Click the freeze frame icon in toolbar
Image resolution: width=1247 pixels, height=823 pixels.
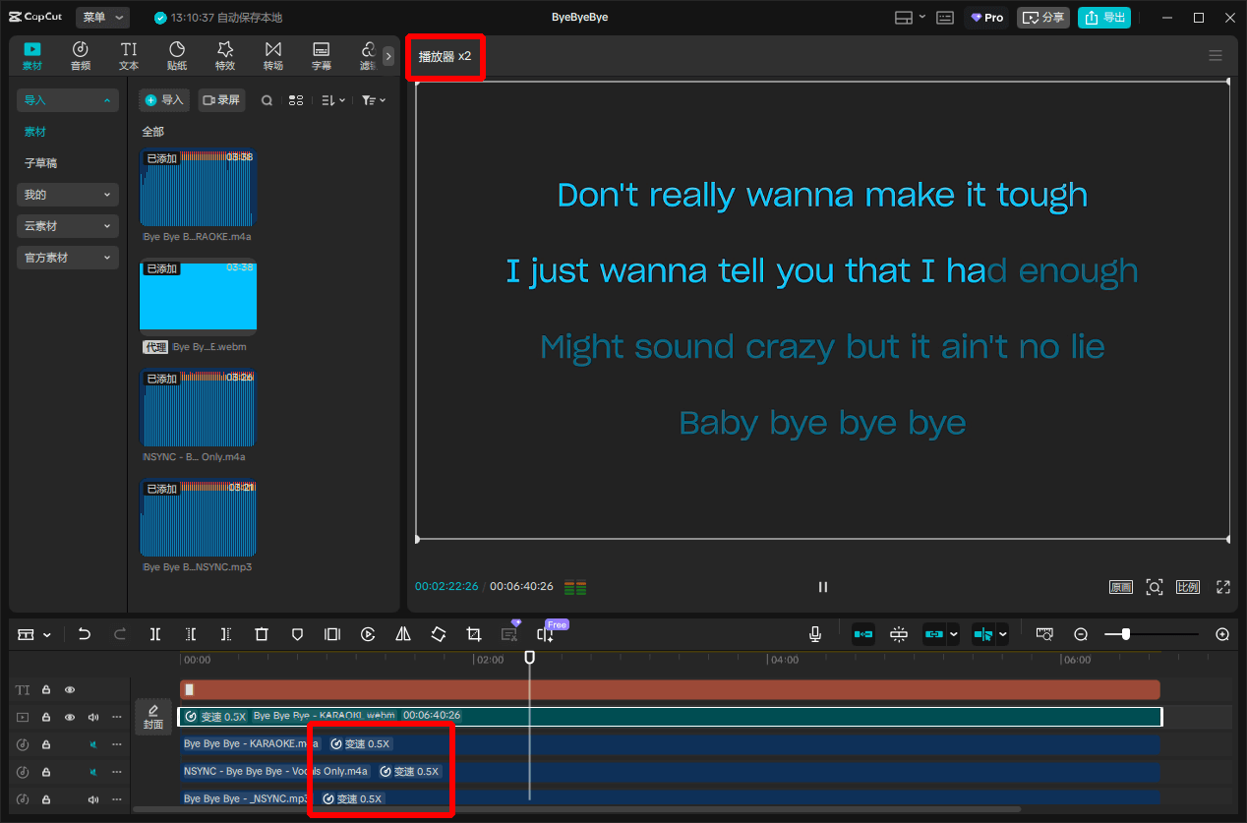(x=332, y=635)
